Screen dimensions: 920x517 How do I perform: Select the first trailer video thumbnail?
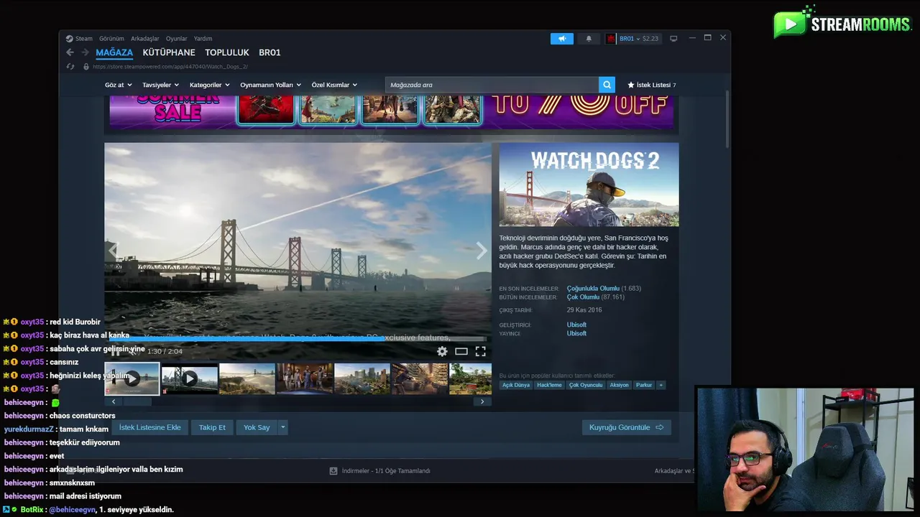click(x=132, y=378)
